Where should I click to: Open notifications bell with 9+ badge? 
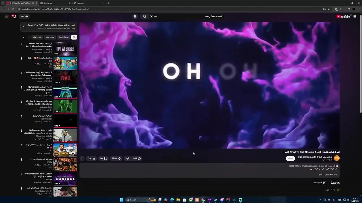(x=14, y=16)
